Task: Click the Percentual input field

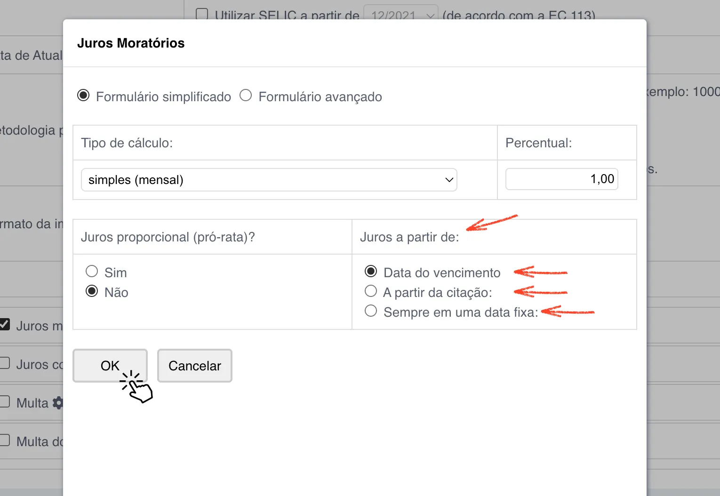Action: pos(561,179)
